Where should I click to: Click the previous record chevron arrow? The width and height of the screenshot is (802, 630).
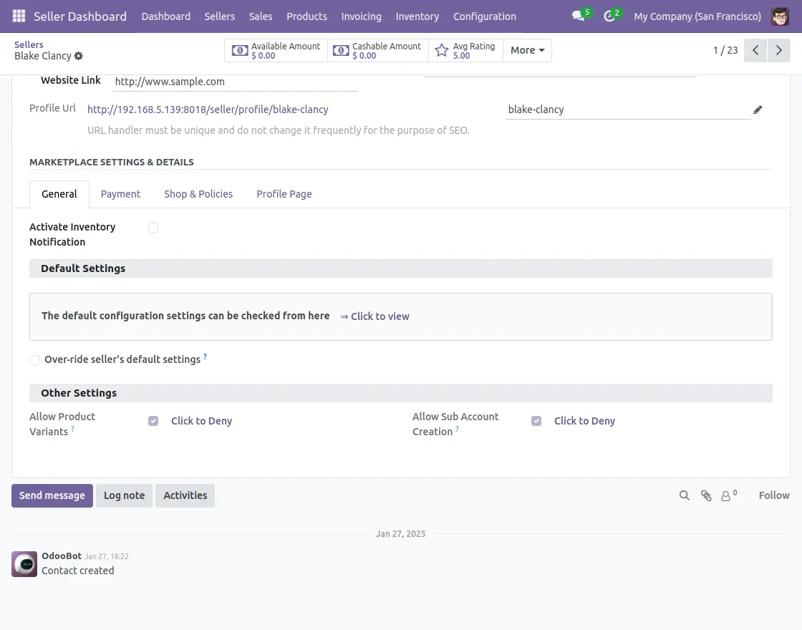[x=755, y=50]
